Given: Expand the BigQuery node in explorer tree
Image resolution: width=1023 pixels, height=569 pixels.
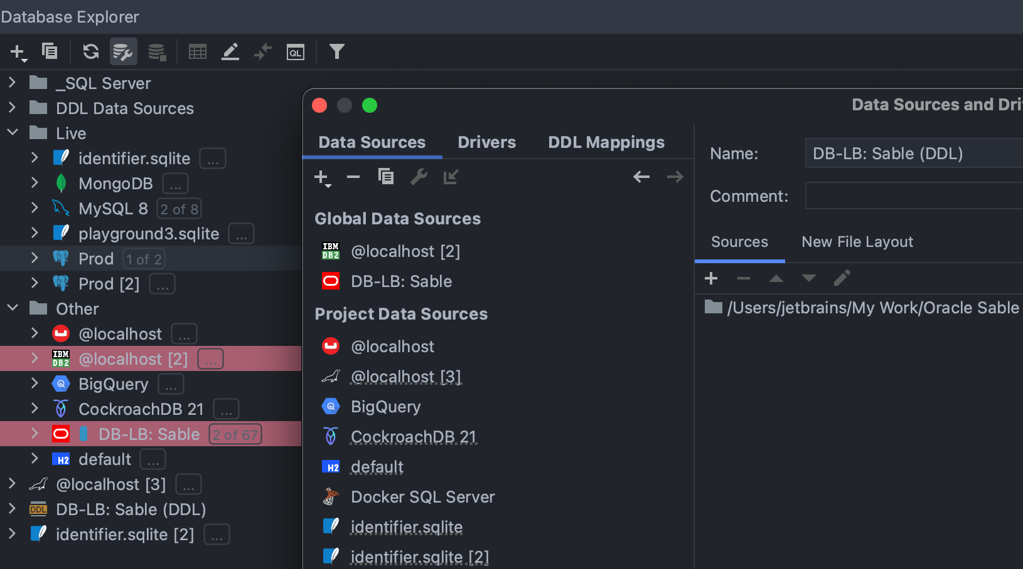Looking at the screenshot, I should pyautogui.click(x=35, y=383).
